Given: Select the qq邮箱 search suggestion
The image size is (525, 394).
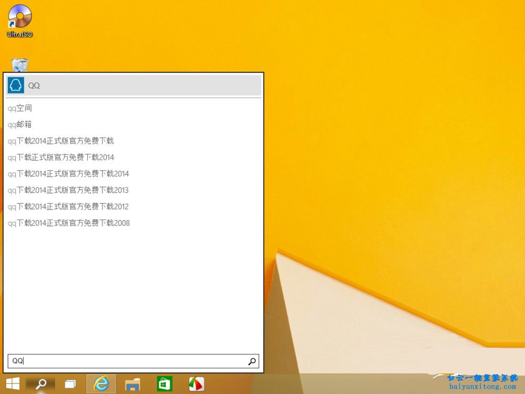Looking at the screenshot, I should (x=19, y=125).
